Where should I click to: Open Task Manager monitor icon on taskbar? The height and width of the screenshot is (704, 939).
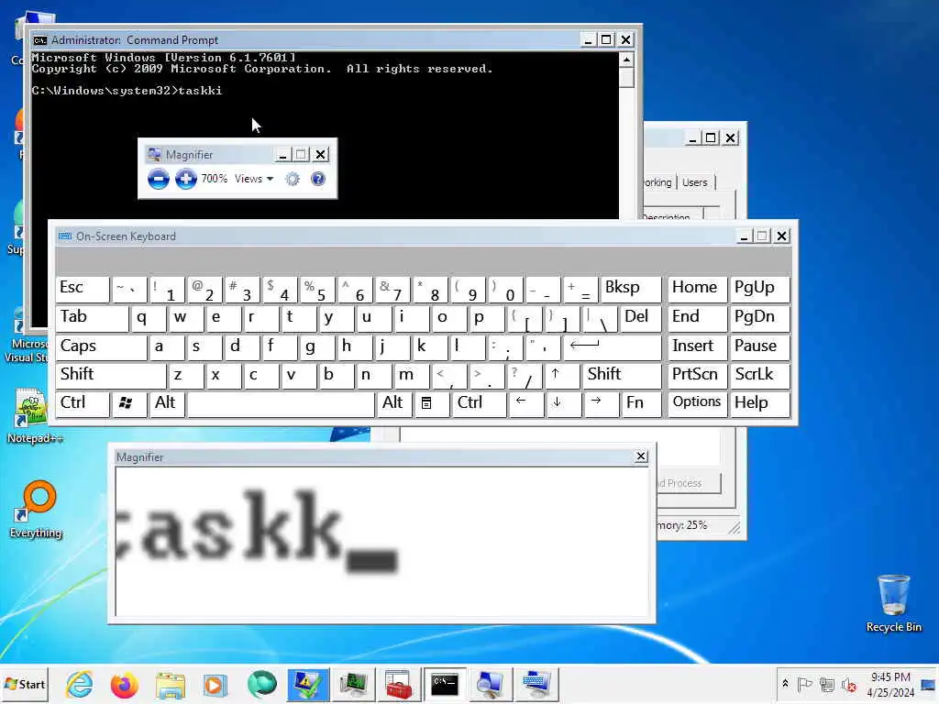(353, 684)
